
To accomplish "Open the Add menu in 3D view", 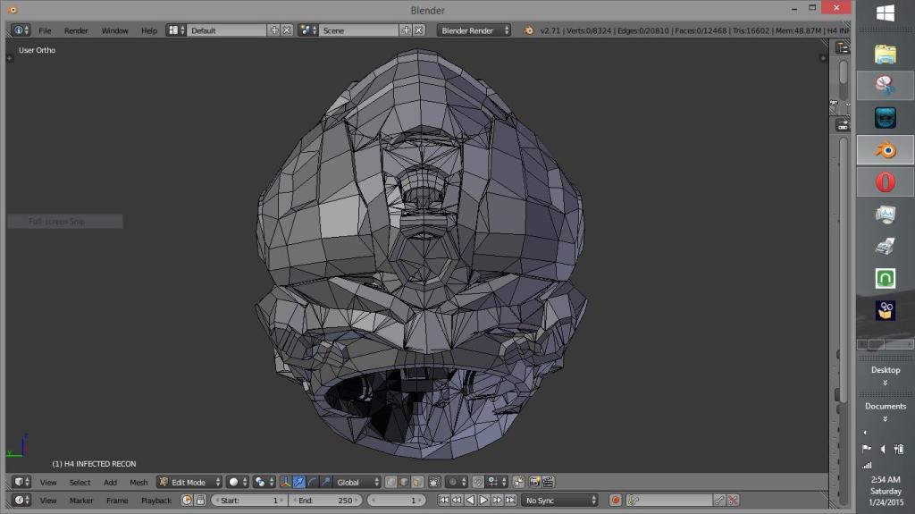I will tap(110, 482).
